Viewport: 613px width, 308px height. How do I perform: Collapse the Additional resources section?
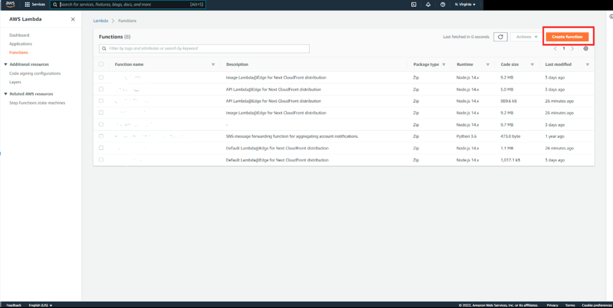click(x=5, y=64)
